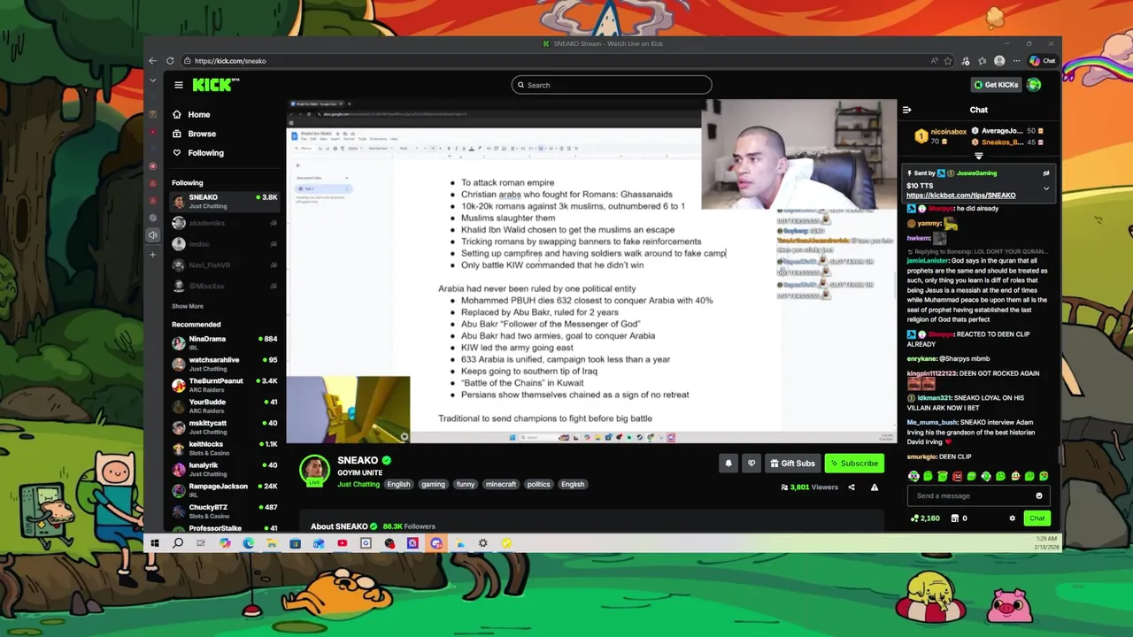The height and width of the screenshot is (637, 1133).
Task: Click the browser address bar URL
Action: 230,61
